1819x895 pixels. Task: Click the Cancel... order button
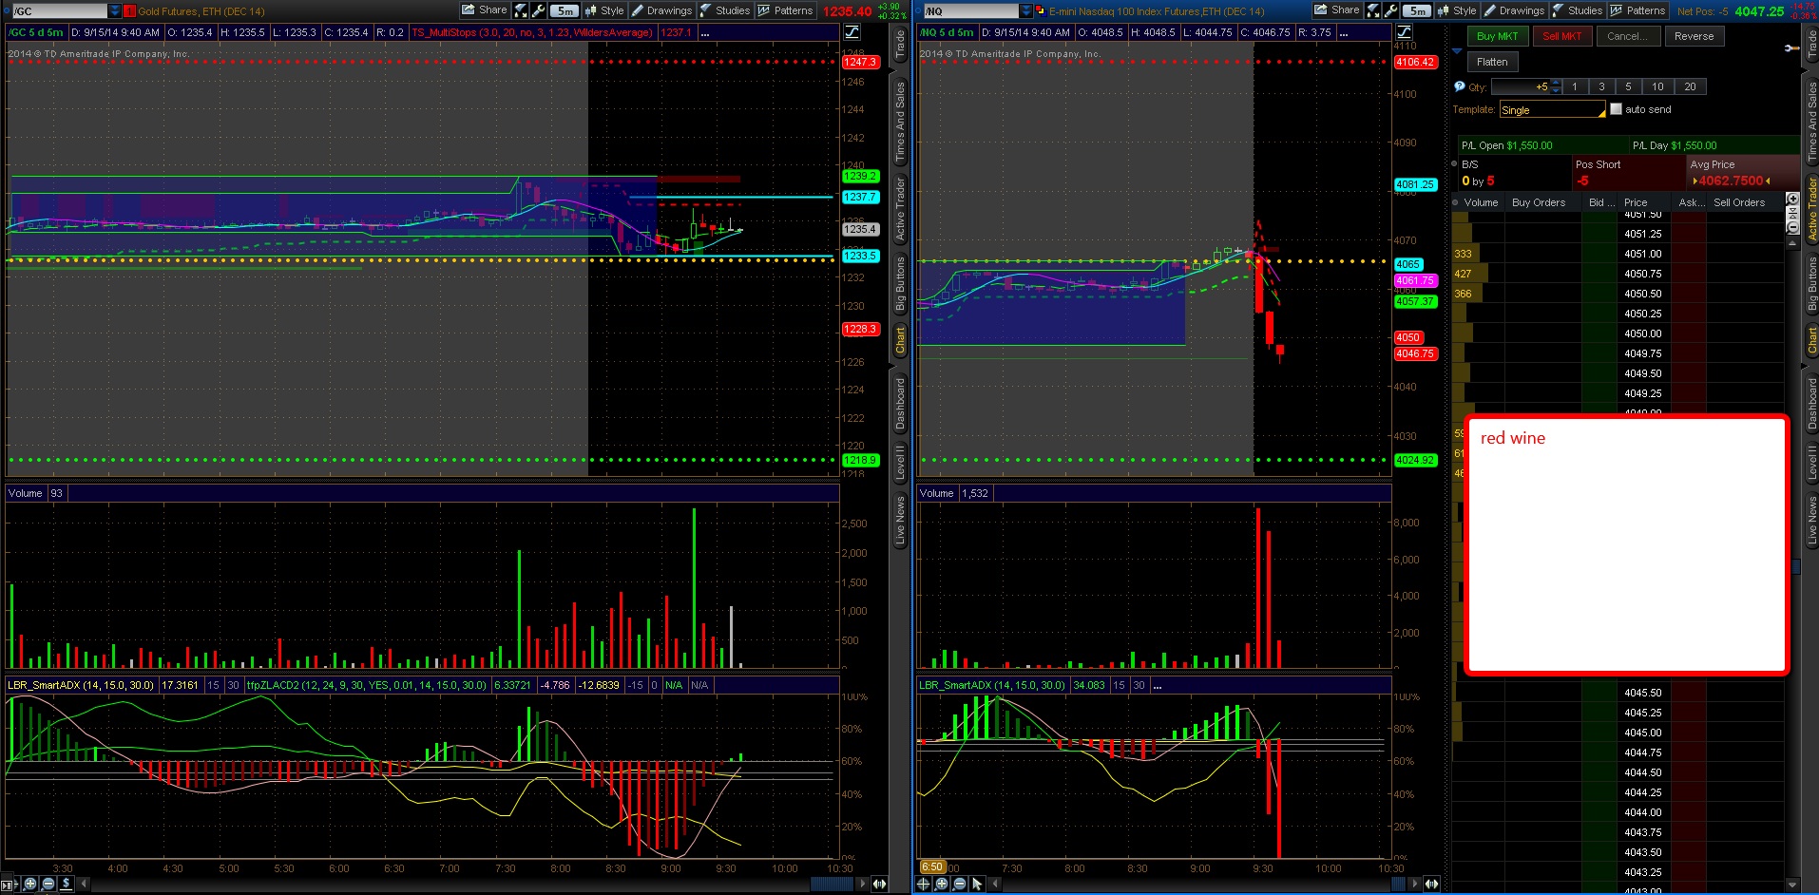point(1628,36)
